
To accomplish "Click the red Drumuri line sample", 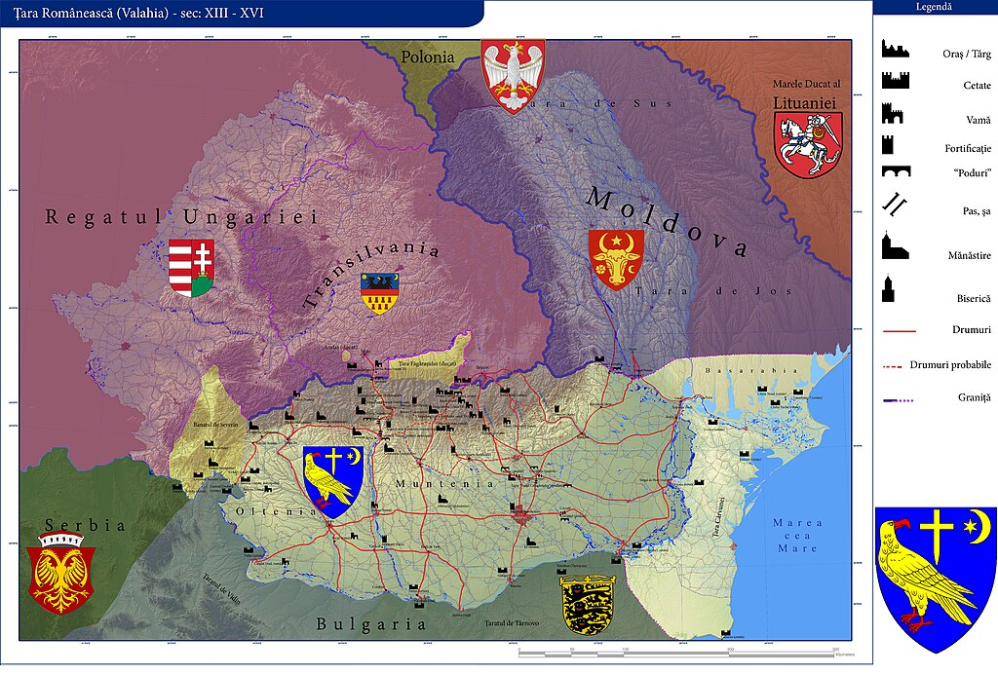I will pyautogui.click(x=900, y=331).
